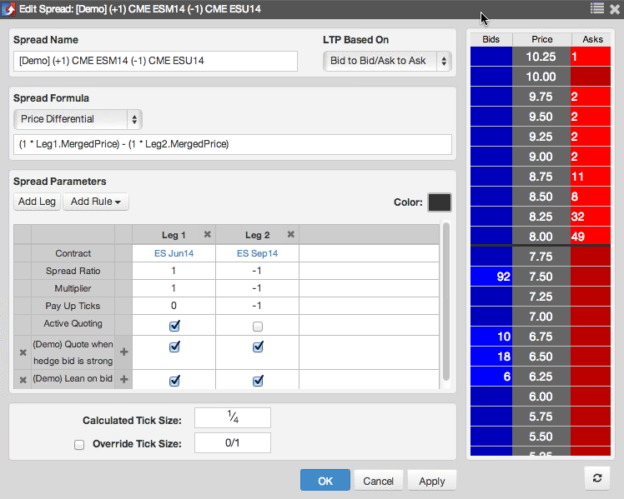
Task: Click the Override Tick Size value field
Action: (x=233, y=443)
